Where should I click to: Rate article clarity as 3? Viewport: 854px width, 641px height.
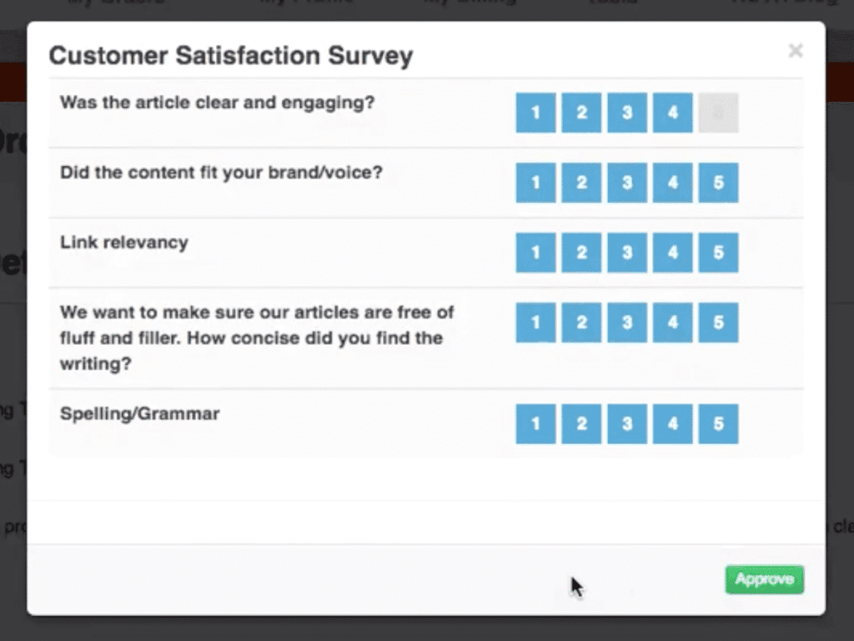[627, 113]
